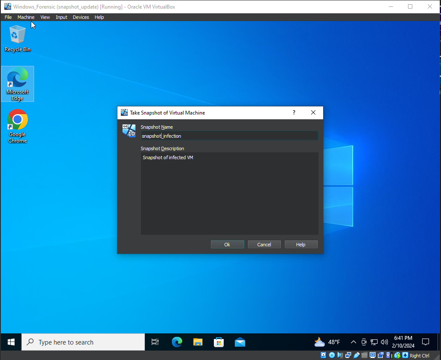The height and width of the screenshot is (360, 441).
Task: Click the VirtualBox hard disk status icon
Action: pos(323,355)
